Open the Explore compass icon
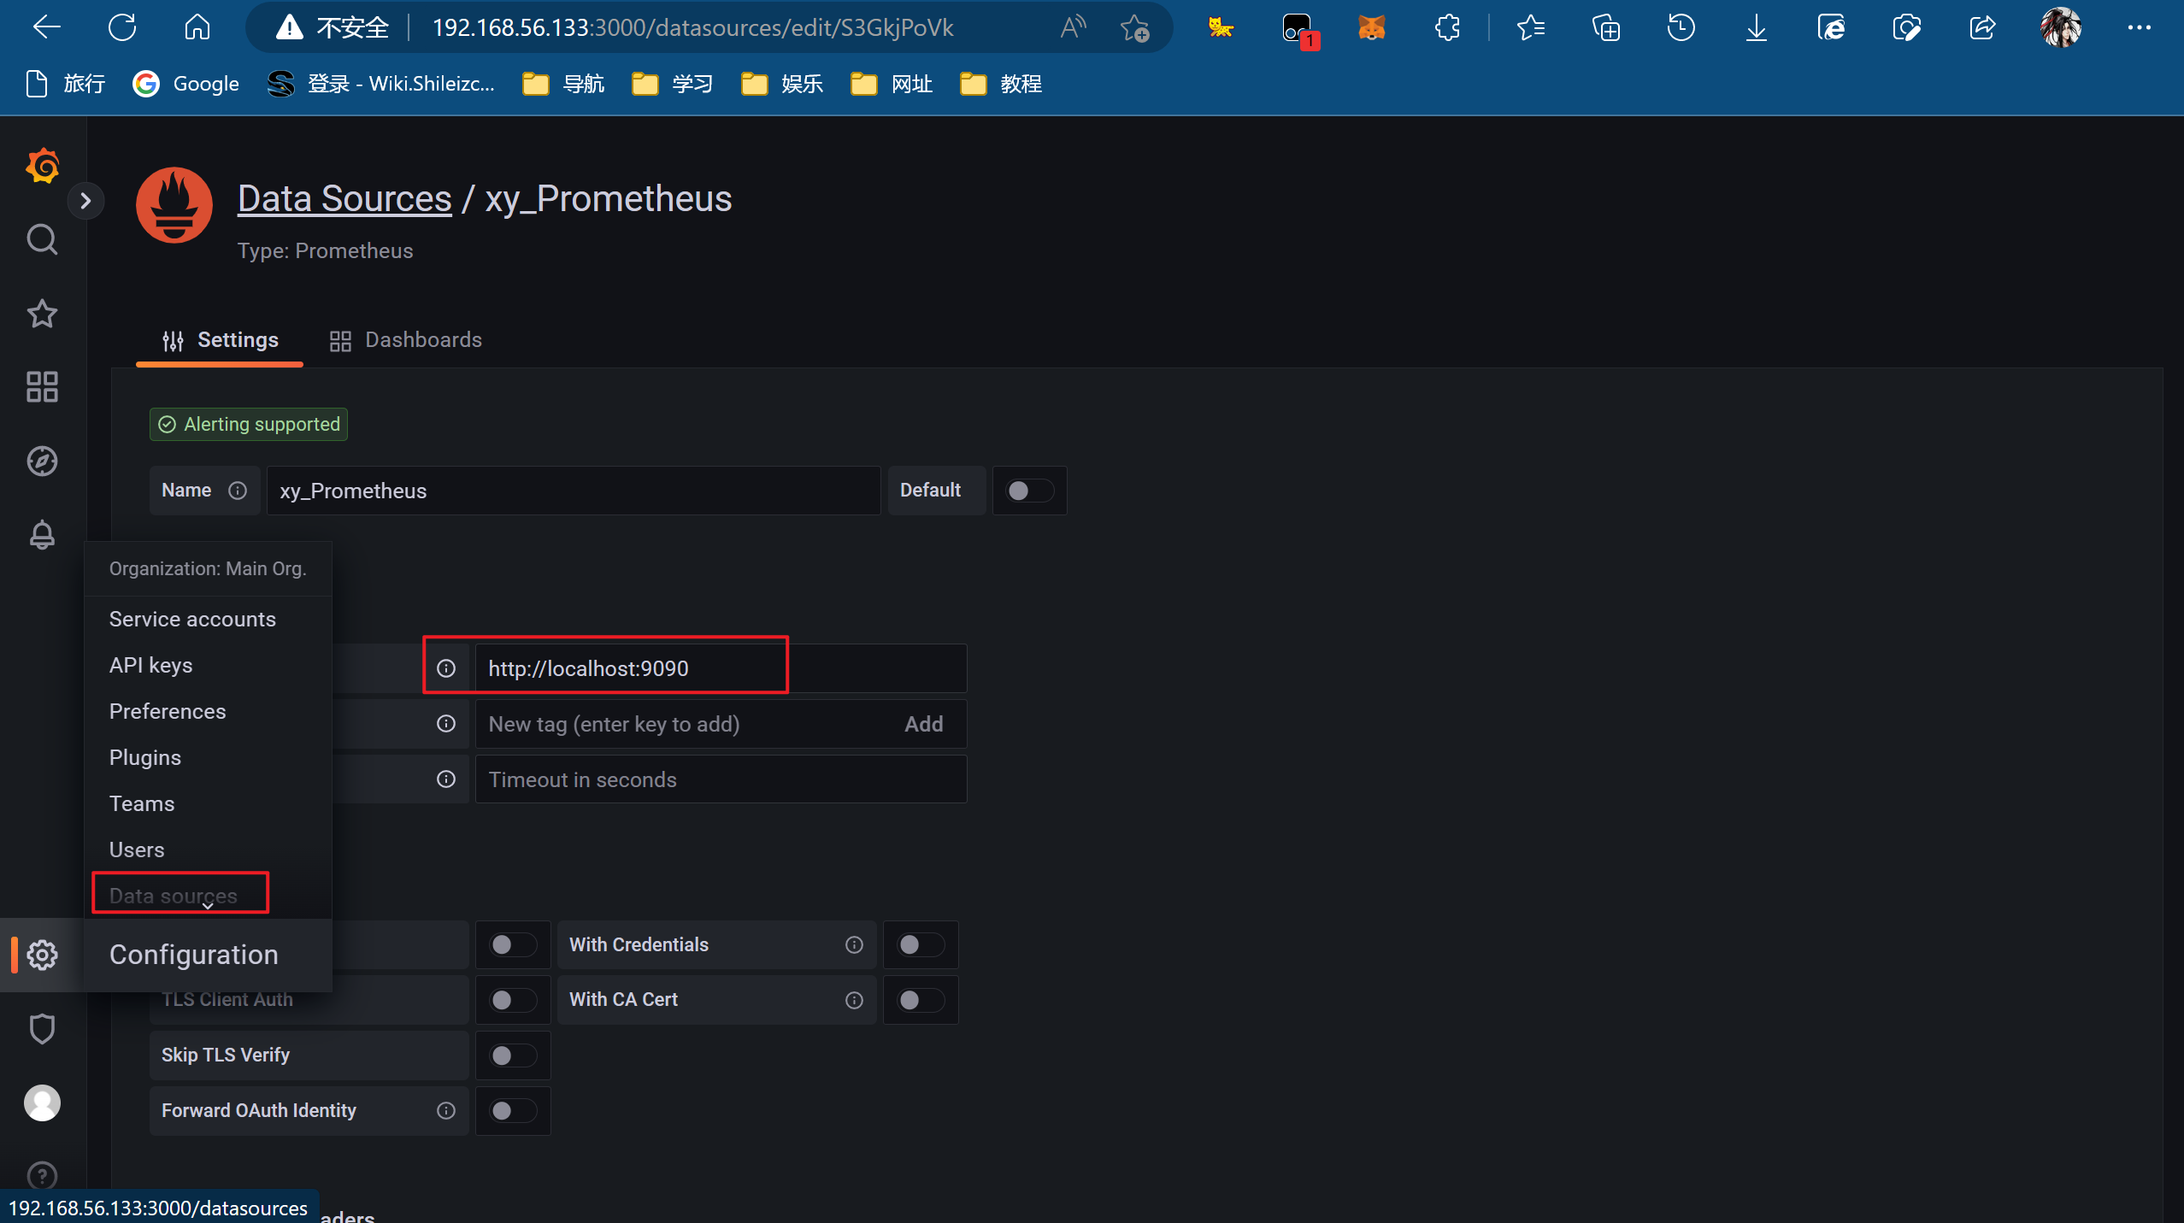Image resolution: width=2184 pixels, height=1223 pixels. pyautogui.click(x=42, y=462)
